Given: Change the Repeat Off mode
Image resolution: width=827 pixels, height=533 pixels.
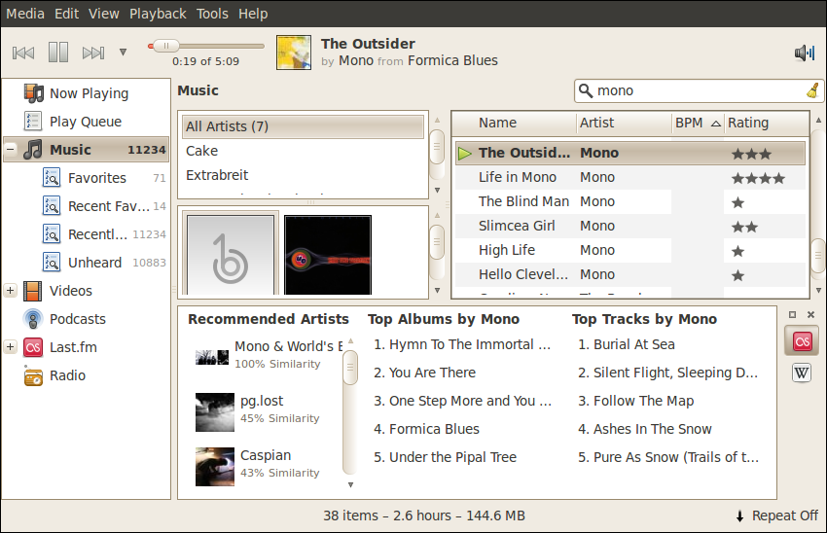Looking at the screenshot, I should click(777, 515).
